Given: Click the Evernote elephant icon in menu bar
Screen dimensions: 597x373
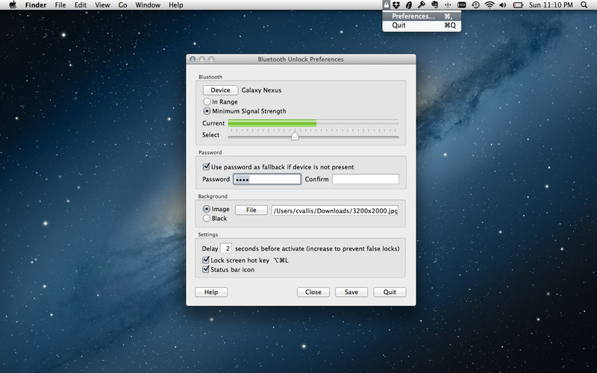Looking at the screenshot, I should [434, 5].
